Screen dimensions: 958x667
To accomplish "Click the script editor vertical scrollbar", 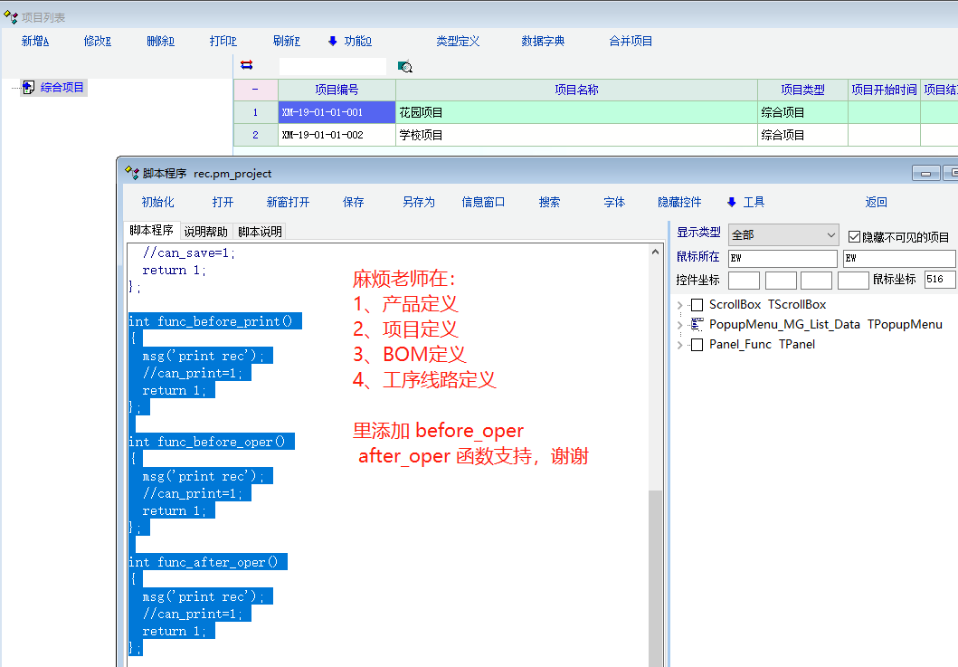I will (x=655, y=561).
